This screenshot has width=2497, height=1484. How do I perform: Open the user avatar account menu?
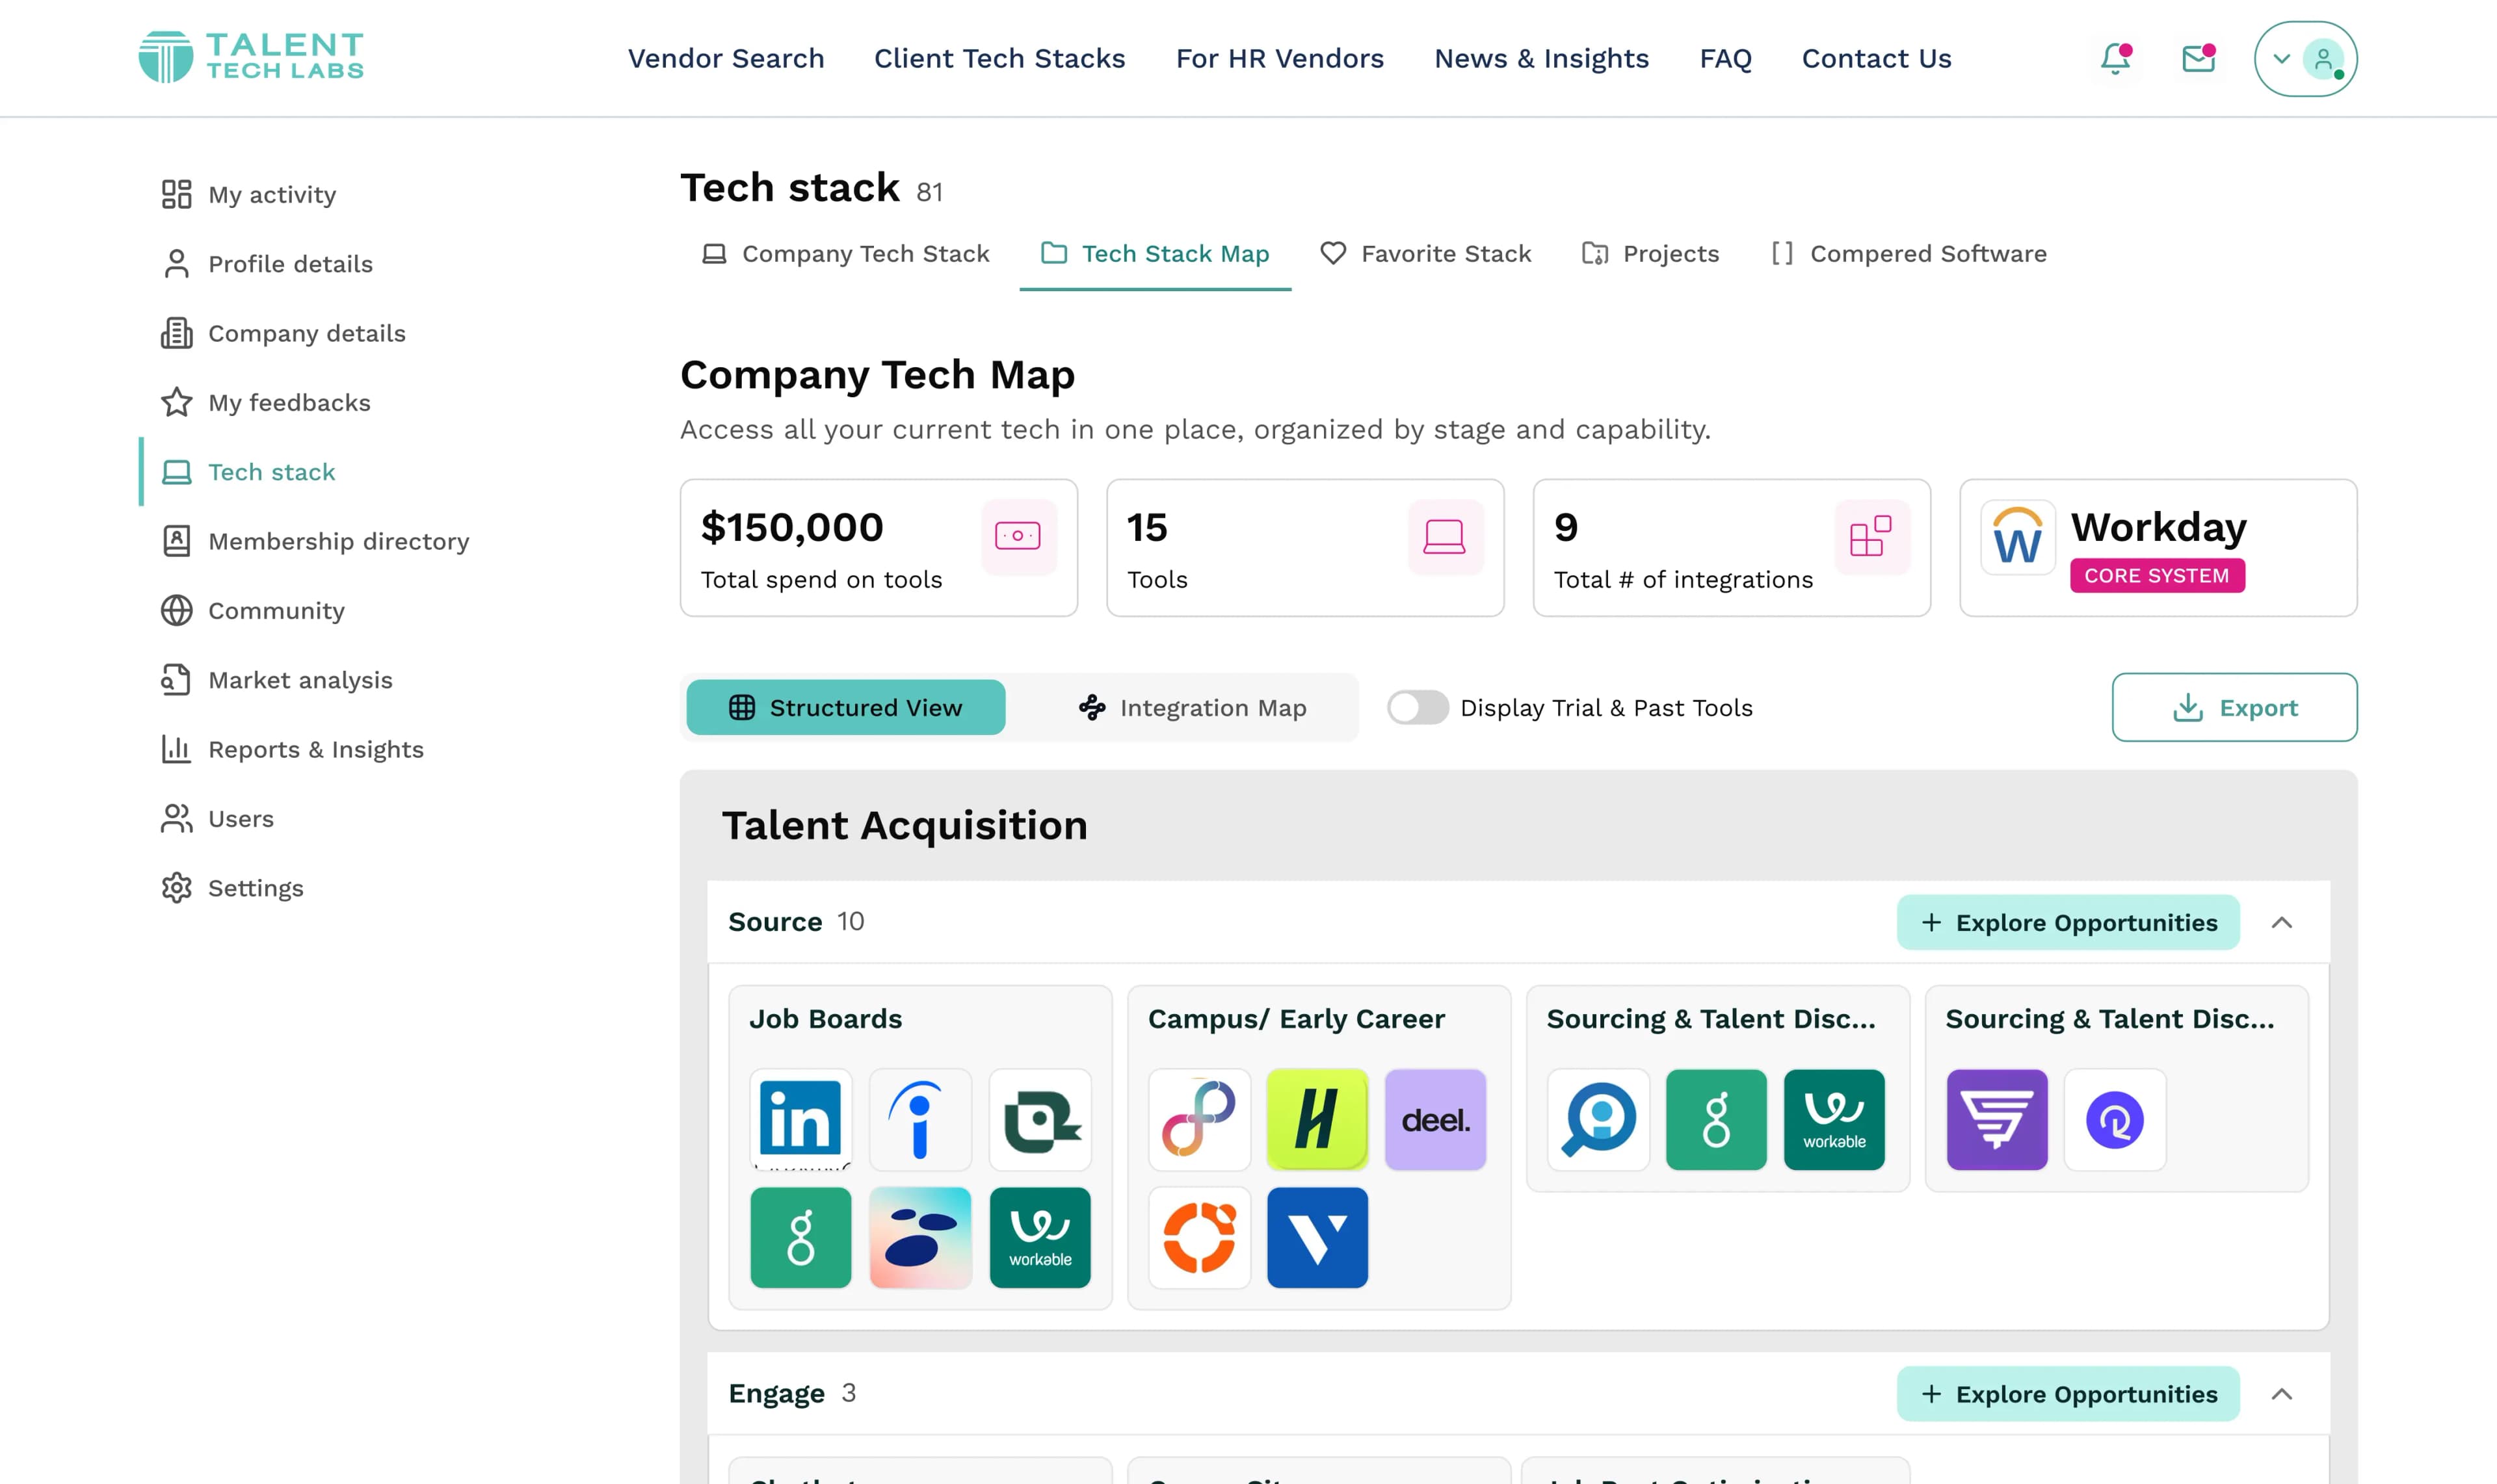pyautogui.click(x=2305, y=58)
